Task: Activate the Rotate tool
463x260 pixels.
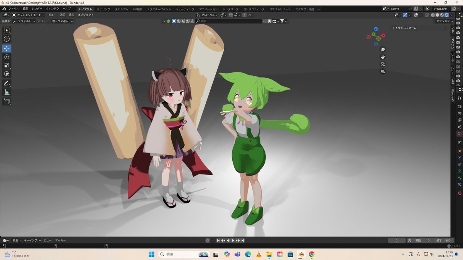Action: click(x=7, y=57)
